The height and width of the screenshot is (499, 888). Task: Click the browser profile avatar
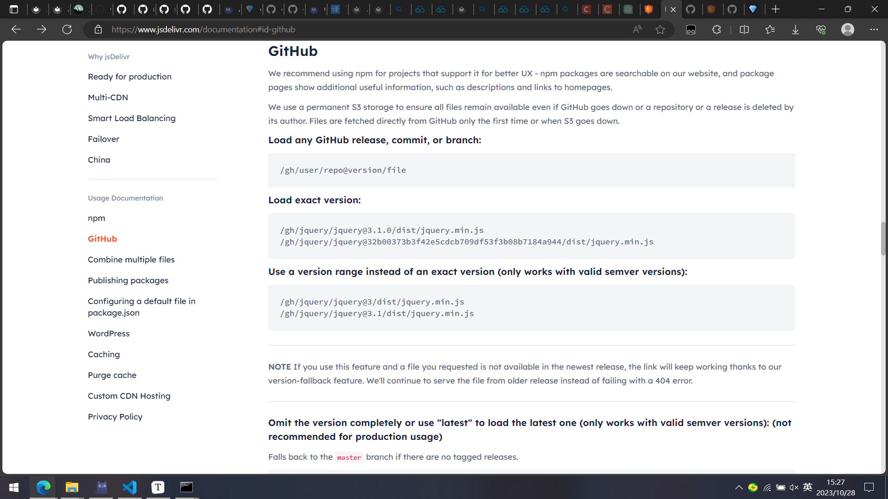tap(847, 30)
